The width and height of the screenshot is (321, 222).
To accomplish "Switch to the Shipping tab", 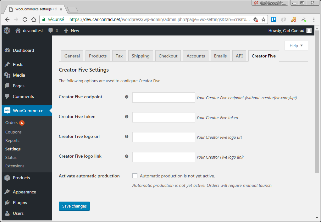I will pos(141,56).
